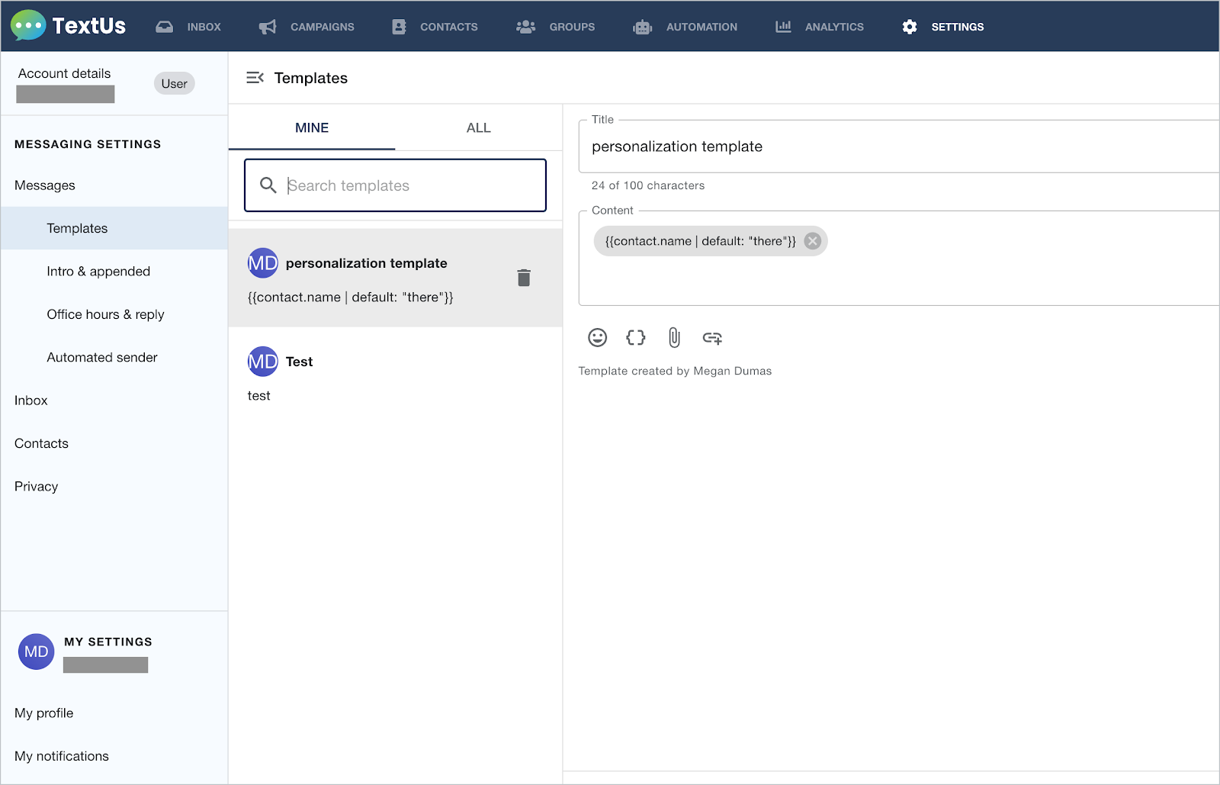
Task: Remove the contact.name token from Content
Action: [812, 240]
